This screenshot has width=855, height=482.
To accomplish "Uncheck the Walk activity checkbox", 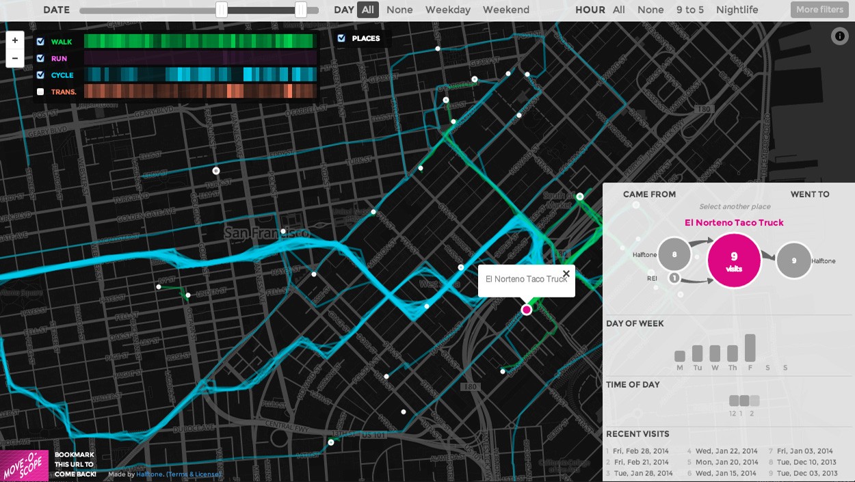I will coord(40,42).
